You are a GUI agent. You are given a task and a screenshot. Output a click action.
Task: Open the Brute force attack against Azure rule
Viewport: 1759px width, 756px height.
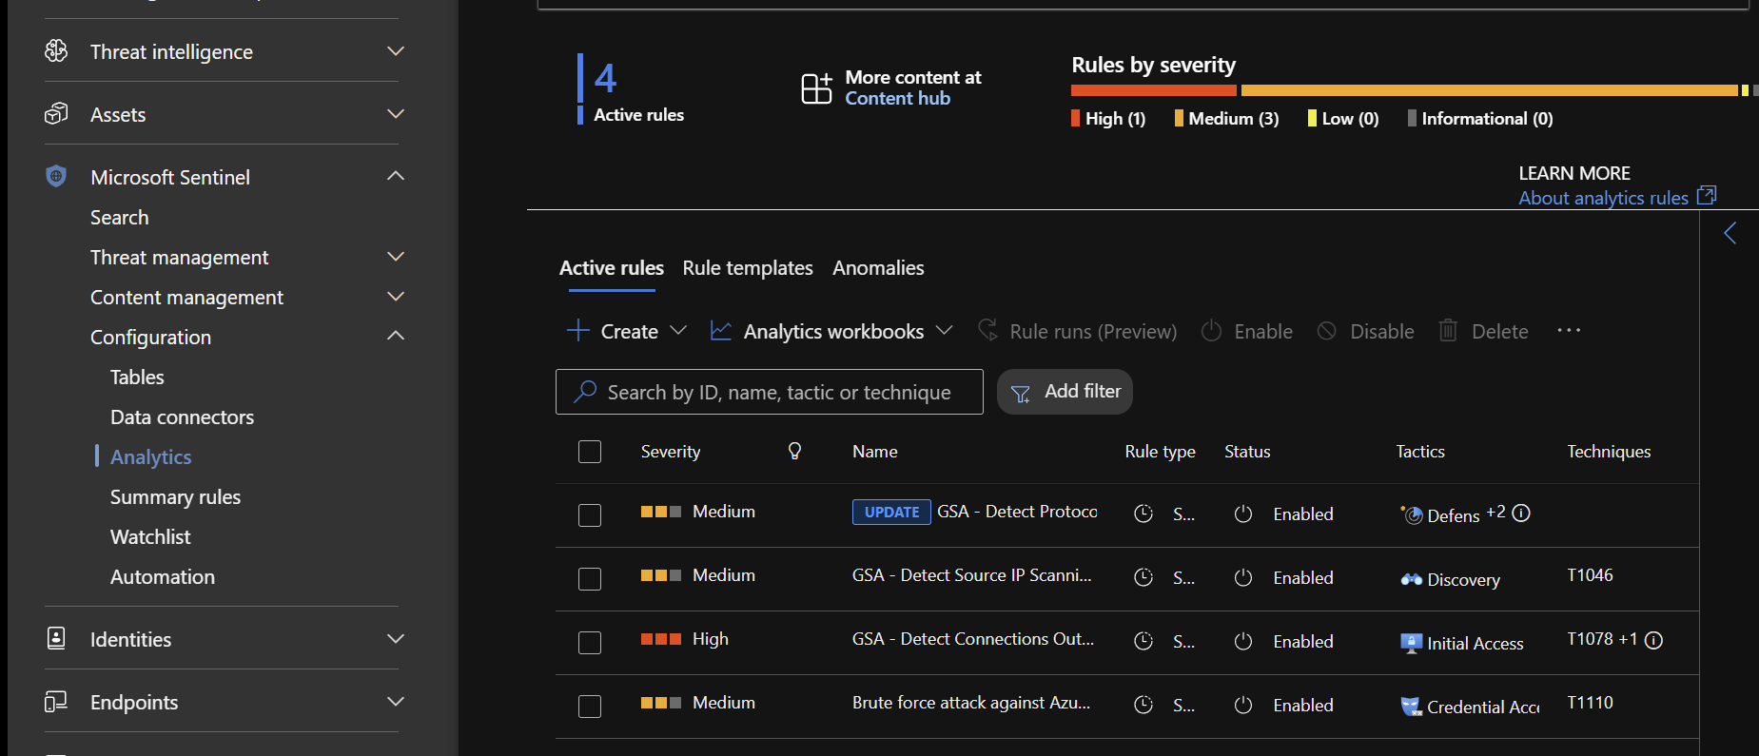point(971,703)
